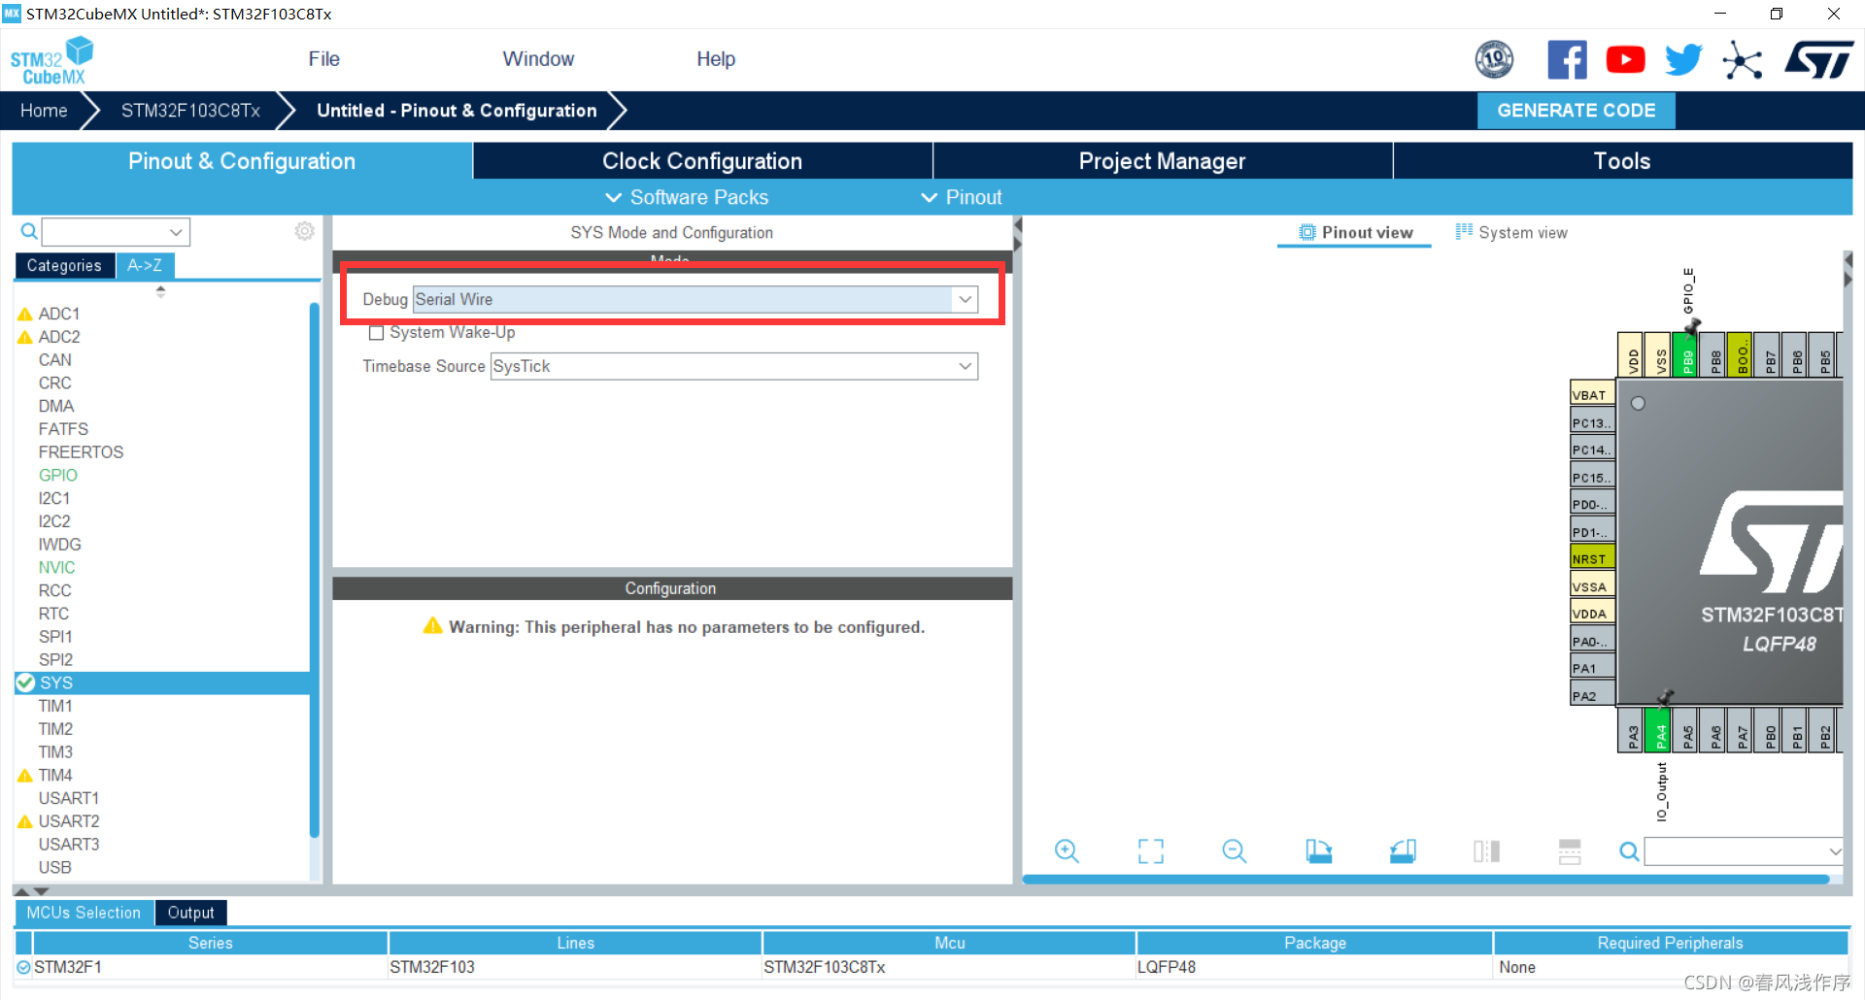Click the pinout view horizontal scrollbar
The image size is (1865, 1000).
click(1426, 880)
